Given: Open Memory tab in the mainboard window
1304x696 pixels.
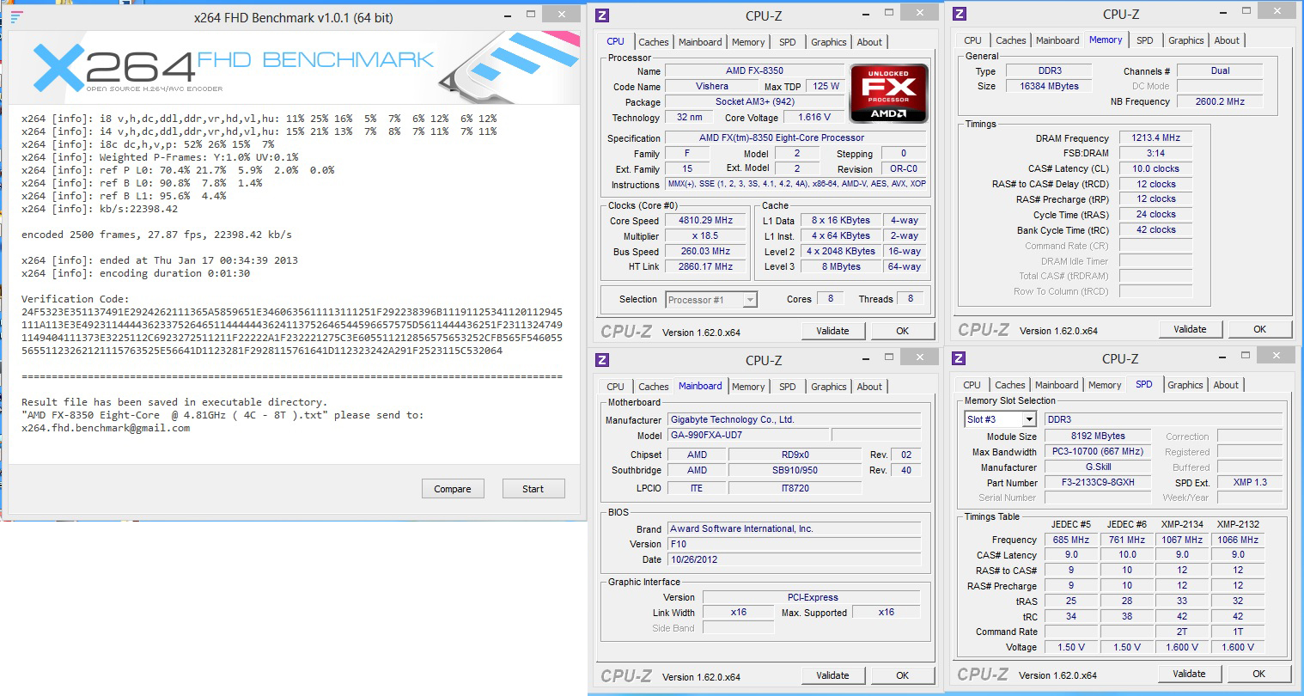Looking at the screenshot, I should click(x=748, y=387).
